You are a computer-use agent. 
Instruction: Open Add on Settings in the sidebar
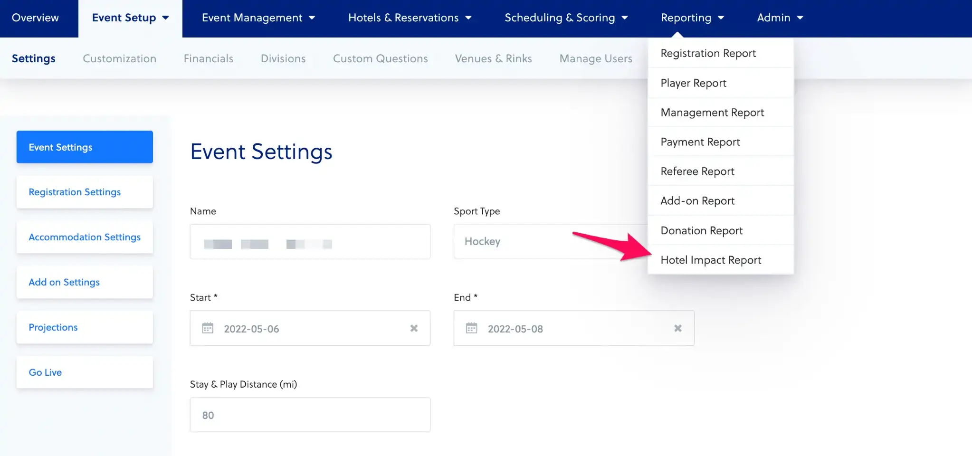(x=85, y=282)
